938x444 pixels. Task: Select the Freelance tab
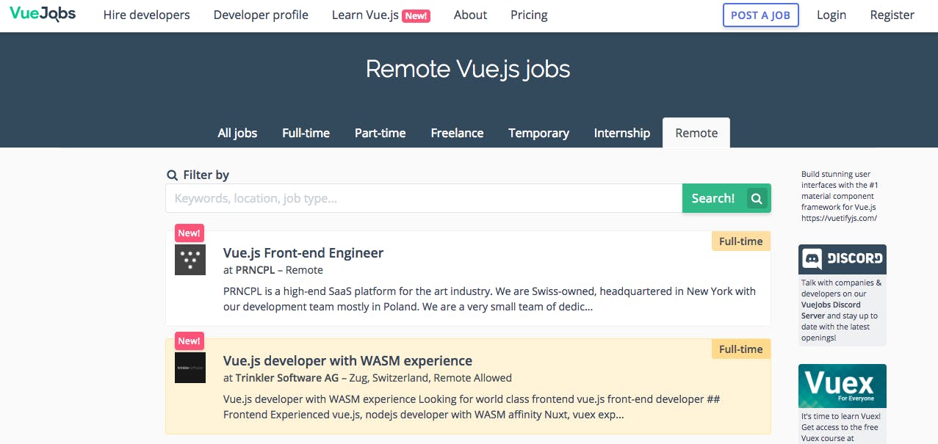click(457, 133)
